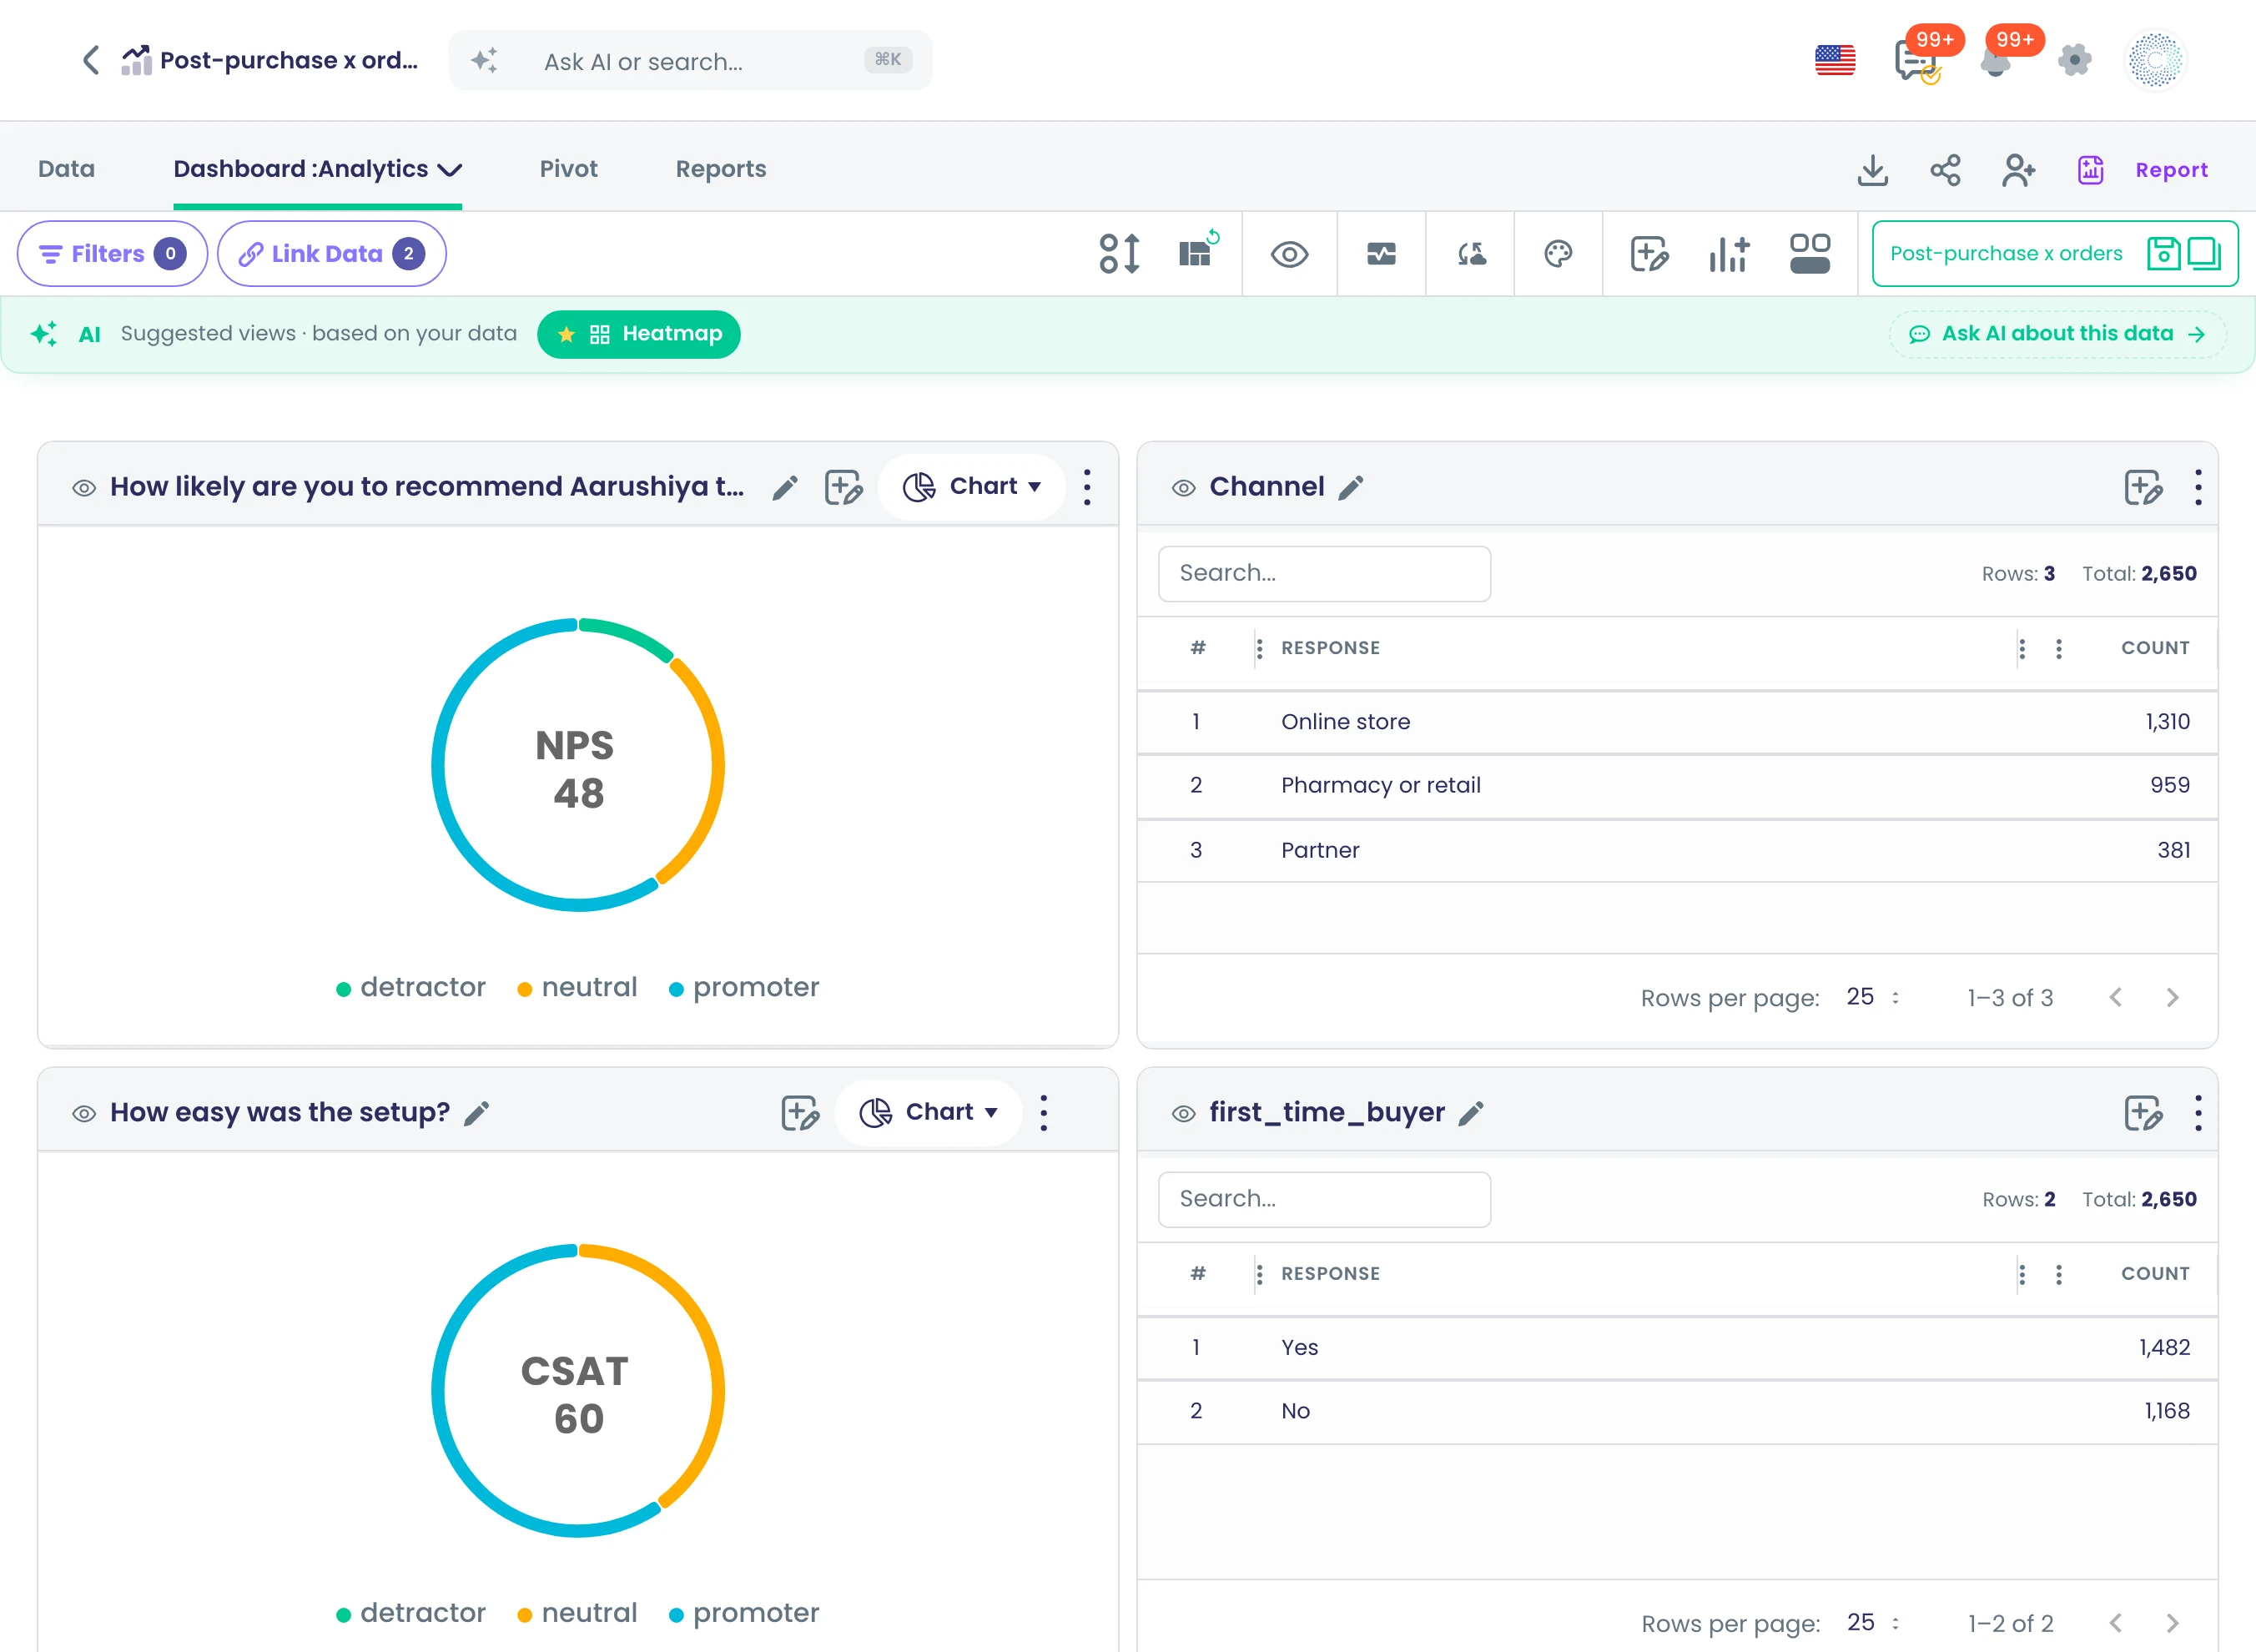Toggle the dashboard visibility eye in toolbar
2256x1652 pixels.
point(1289,254)
